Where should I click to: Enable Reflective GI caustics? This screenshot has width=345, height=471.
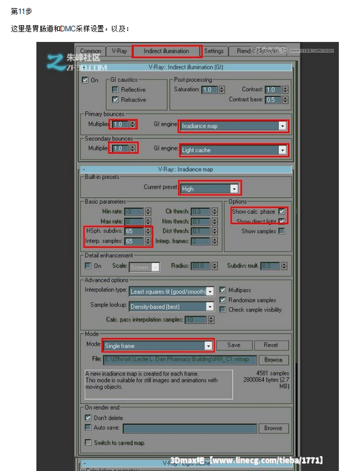(115, 90)
